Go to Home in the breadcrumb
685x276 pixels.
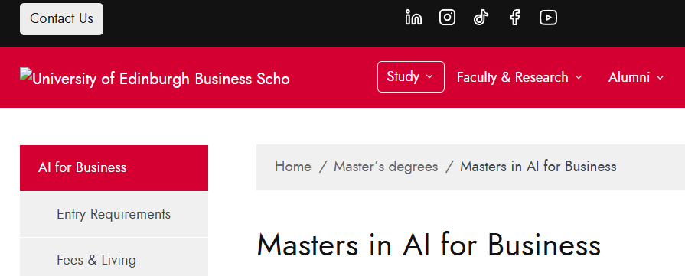point(292,167)
